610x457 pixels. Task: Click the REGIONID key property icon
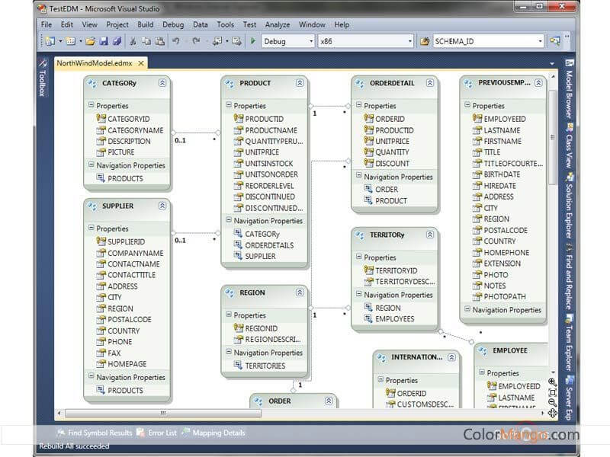(x=239, y=328)
